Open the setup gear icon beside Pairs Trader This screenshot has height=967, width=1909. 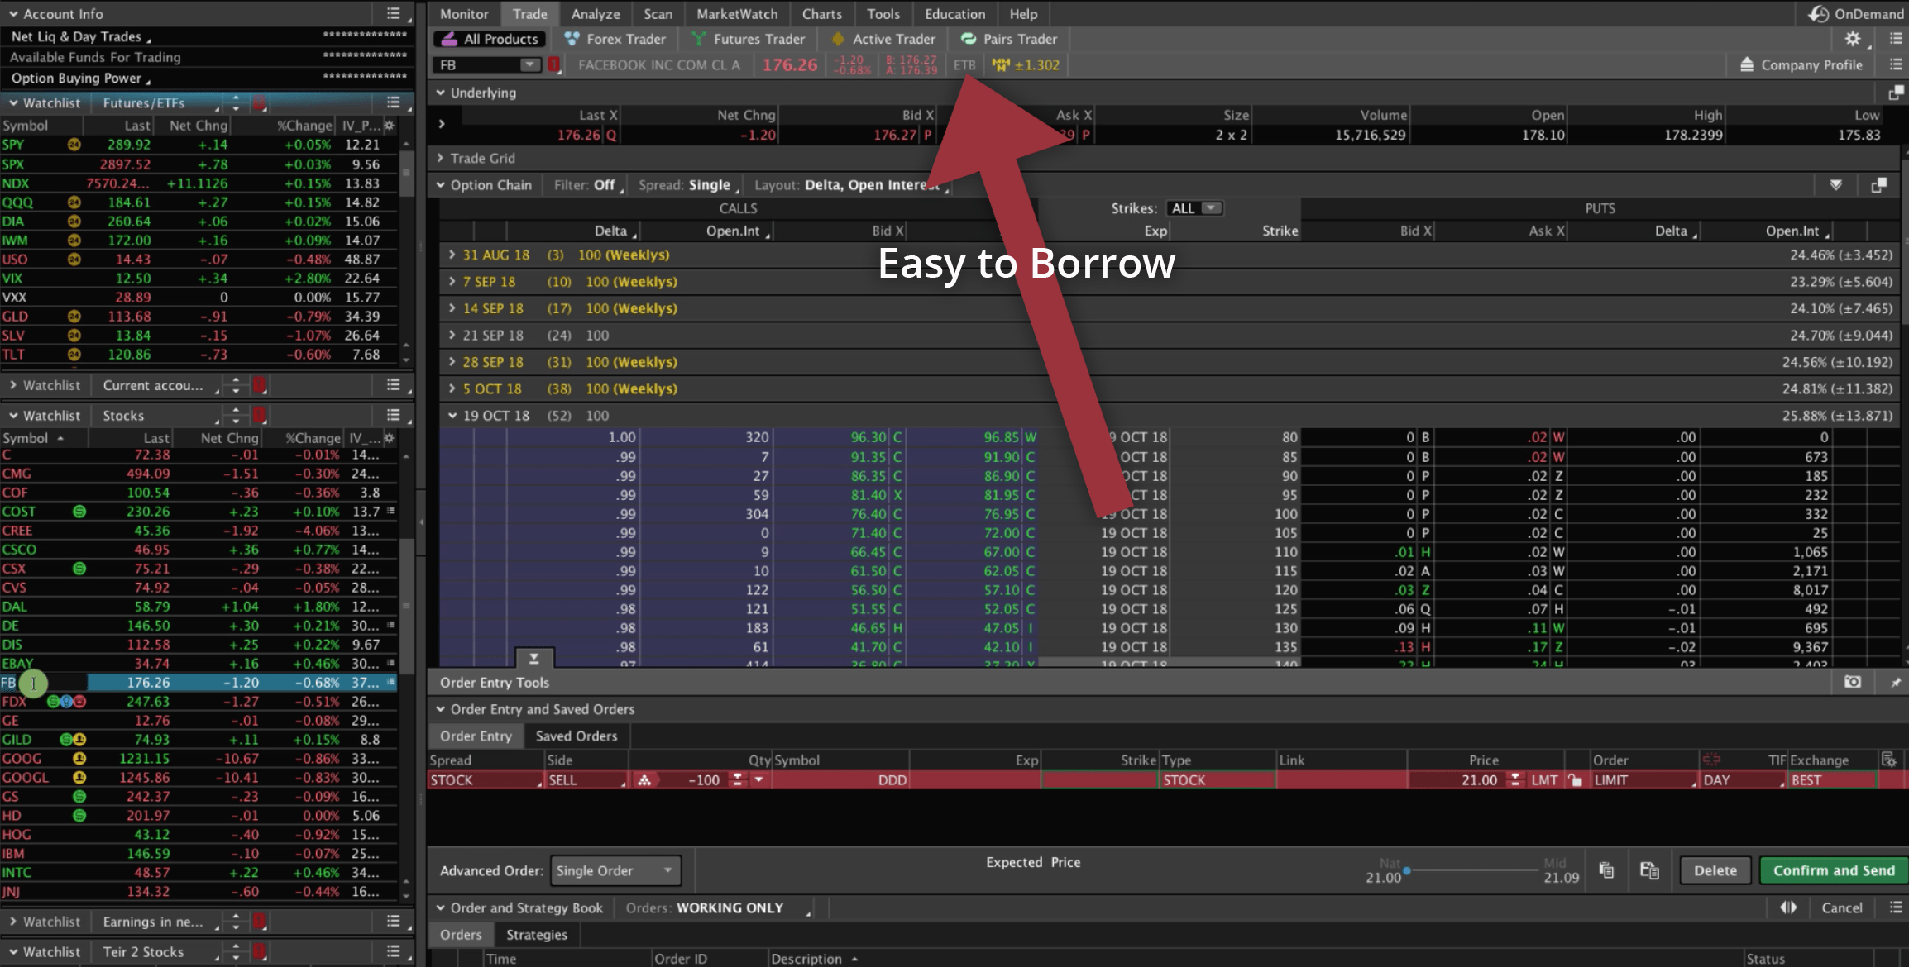(x=1853, y=39)
